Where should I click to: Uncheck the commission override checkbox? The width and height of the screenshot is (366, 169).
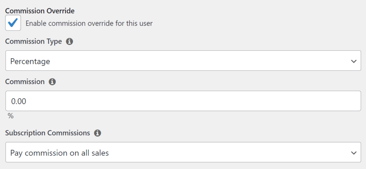[13, 23]
